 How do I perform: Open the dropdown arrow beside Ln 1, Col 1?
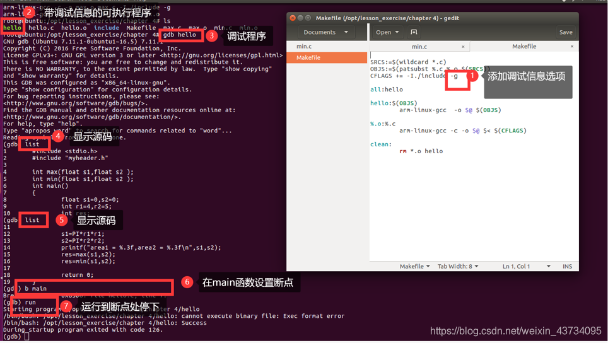pyautogui.click(x=548, y=266)
